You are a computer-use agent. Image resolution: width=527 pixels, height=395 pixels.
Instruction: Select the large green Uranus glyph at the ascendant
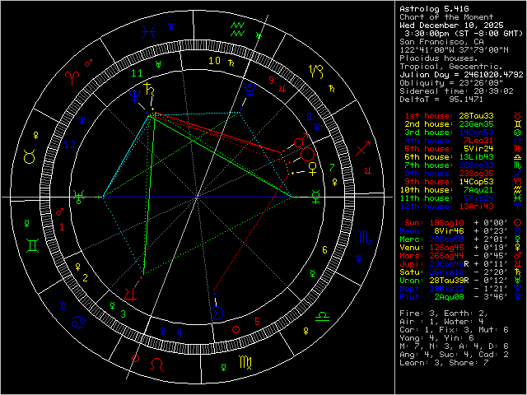coord(78,197)
